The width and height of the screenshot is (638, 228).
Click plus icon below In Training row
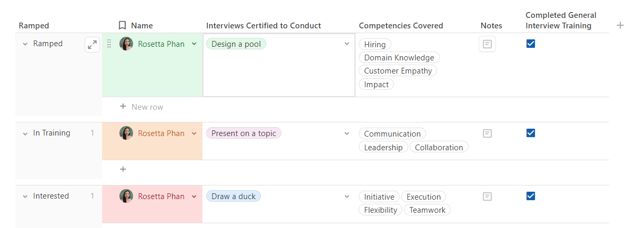[123, 169]
